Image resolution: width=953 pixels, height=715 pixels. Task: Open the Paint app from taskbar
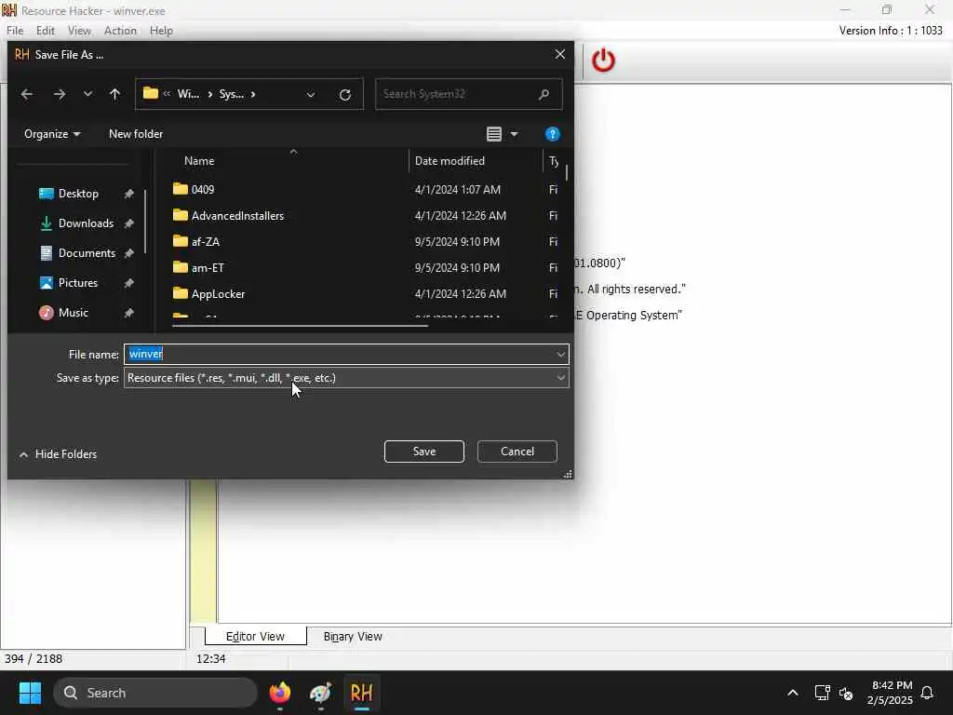point(320,693)
